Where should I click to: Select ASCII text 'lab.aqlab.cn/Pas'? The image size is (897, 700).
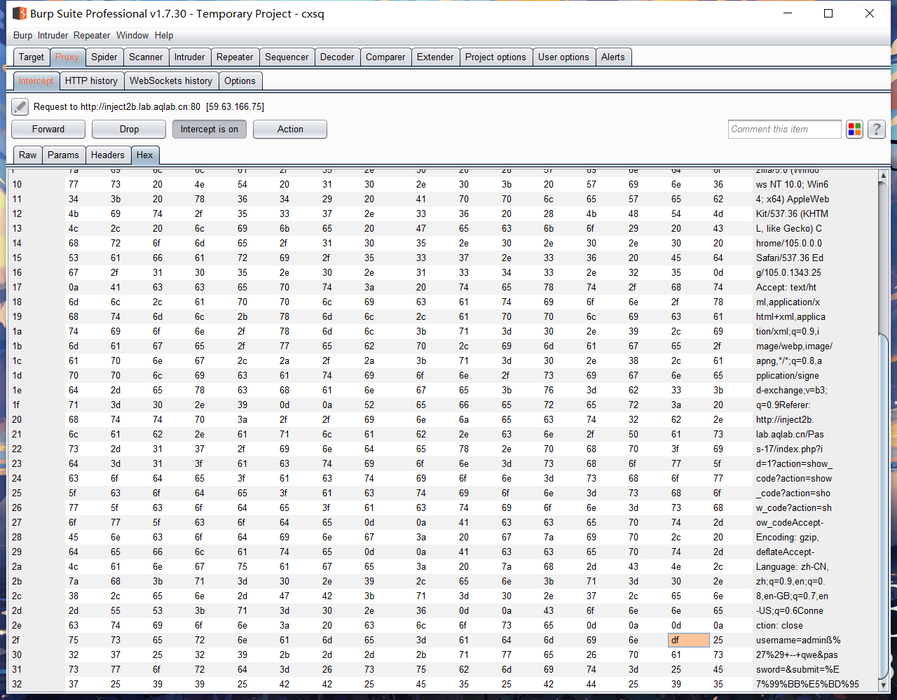[x=790, y=434]
